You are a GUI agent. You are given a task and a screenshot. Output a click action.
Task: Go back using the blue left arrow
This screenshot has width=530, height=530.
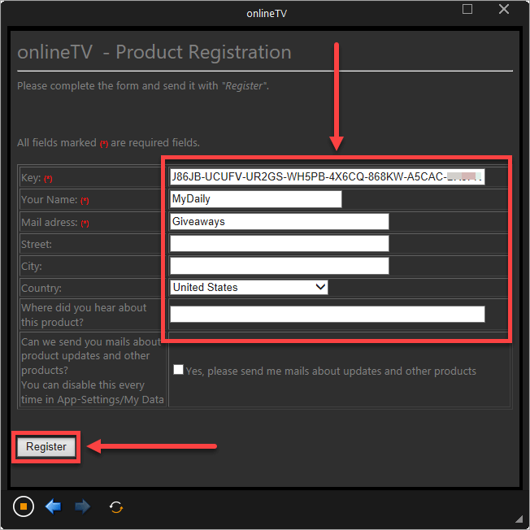tap(53, 506)
